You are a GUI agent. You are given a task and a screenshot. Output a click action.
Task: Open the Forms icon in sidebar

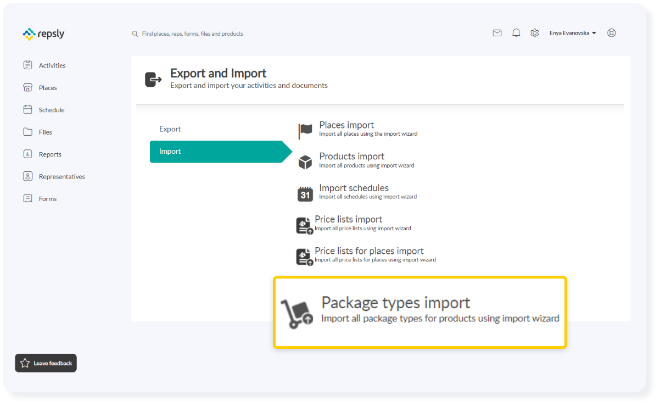pyautogui.click(x=27, y=198)
